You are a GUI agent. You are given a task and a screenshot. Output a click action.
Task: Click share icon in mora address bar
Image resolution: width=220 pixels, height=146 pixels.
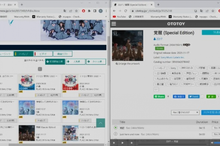[70, 11]
